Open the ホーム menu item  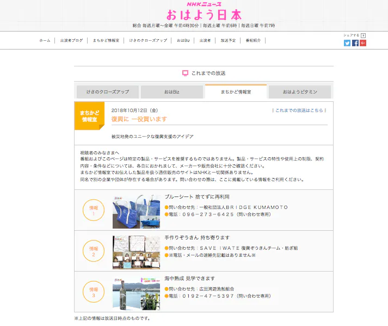pos(45,40)
